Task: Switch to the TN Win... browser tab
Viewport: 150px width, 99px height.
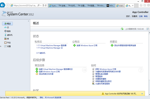Action: point(101,6)
